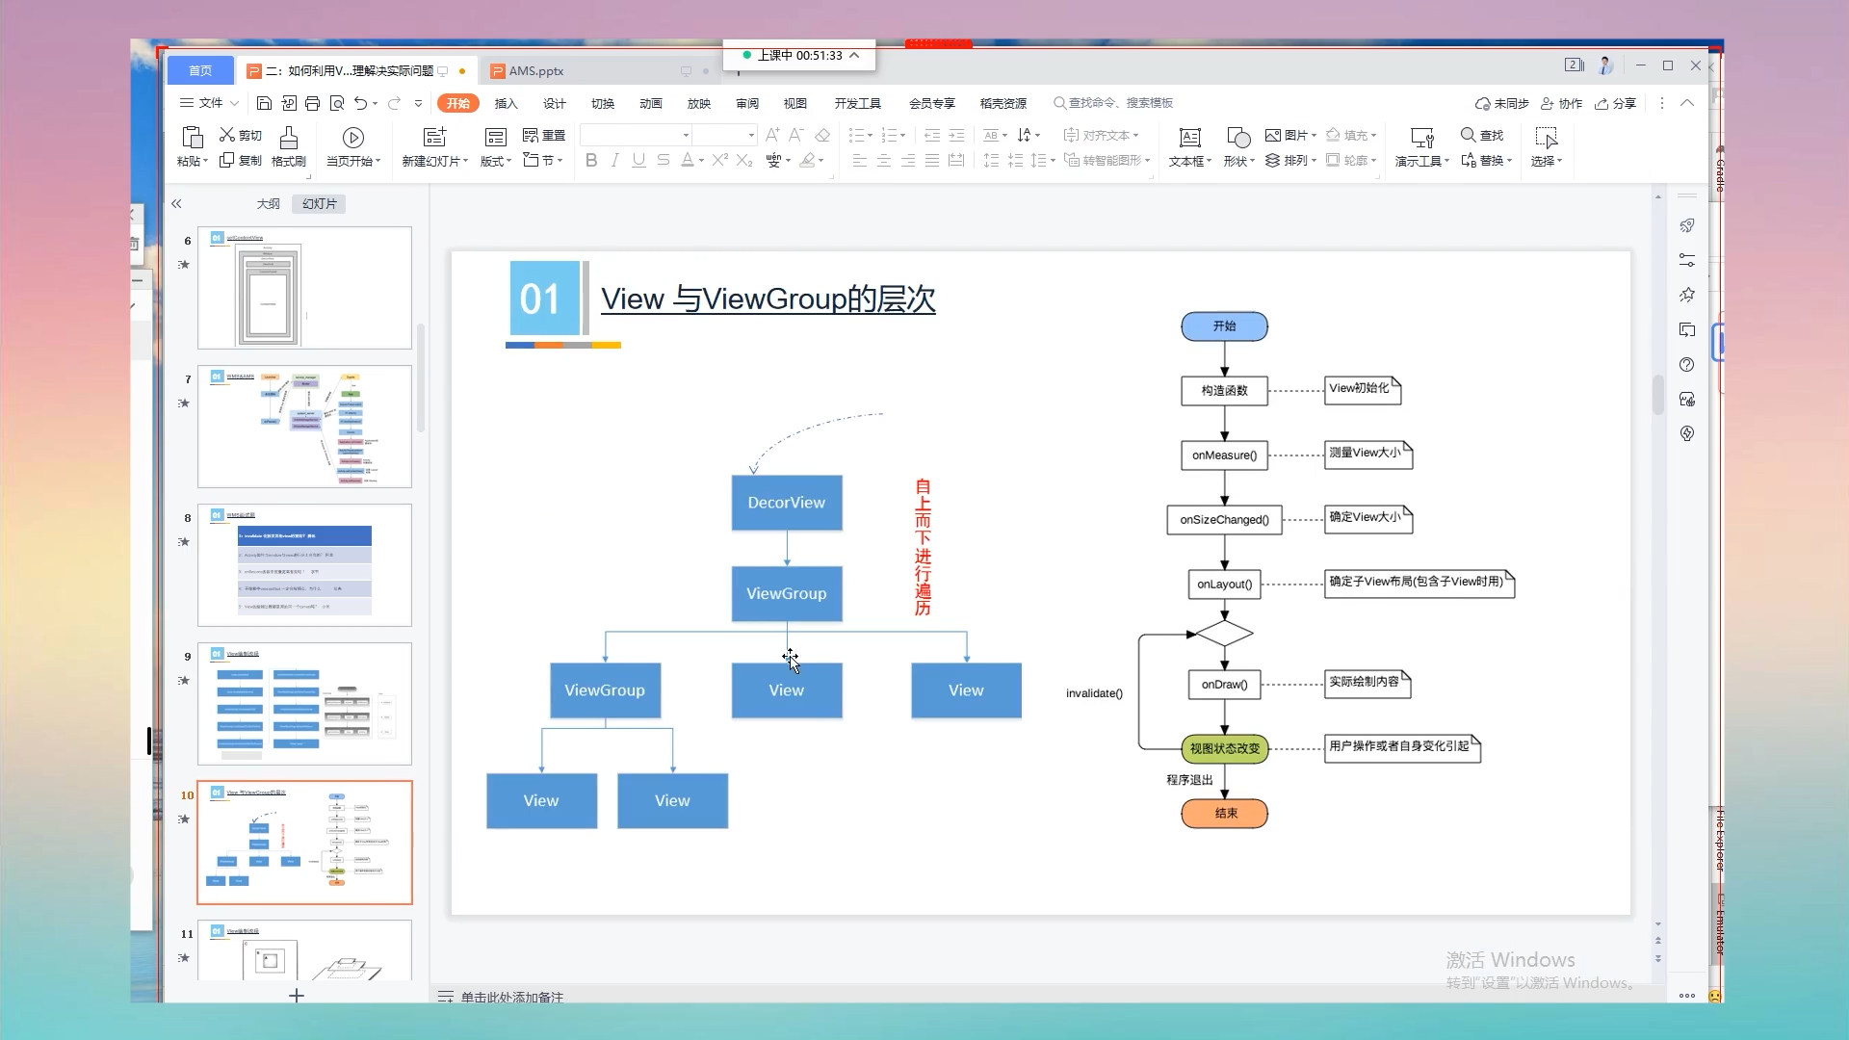The width and height of the screenshot is (1849, 1040).
Task: Click the Reset (重置) button
Action: click(543, 135)
